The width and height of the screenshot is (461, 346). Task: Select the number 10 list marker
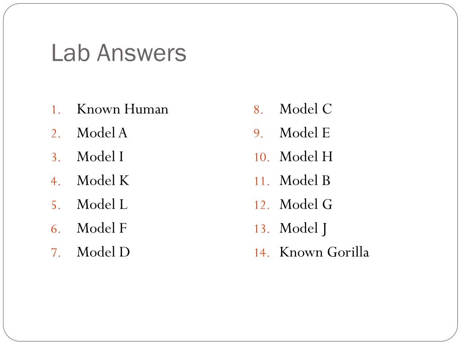[262, 157]
